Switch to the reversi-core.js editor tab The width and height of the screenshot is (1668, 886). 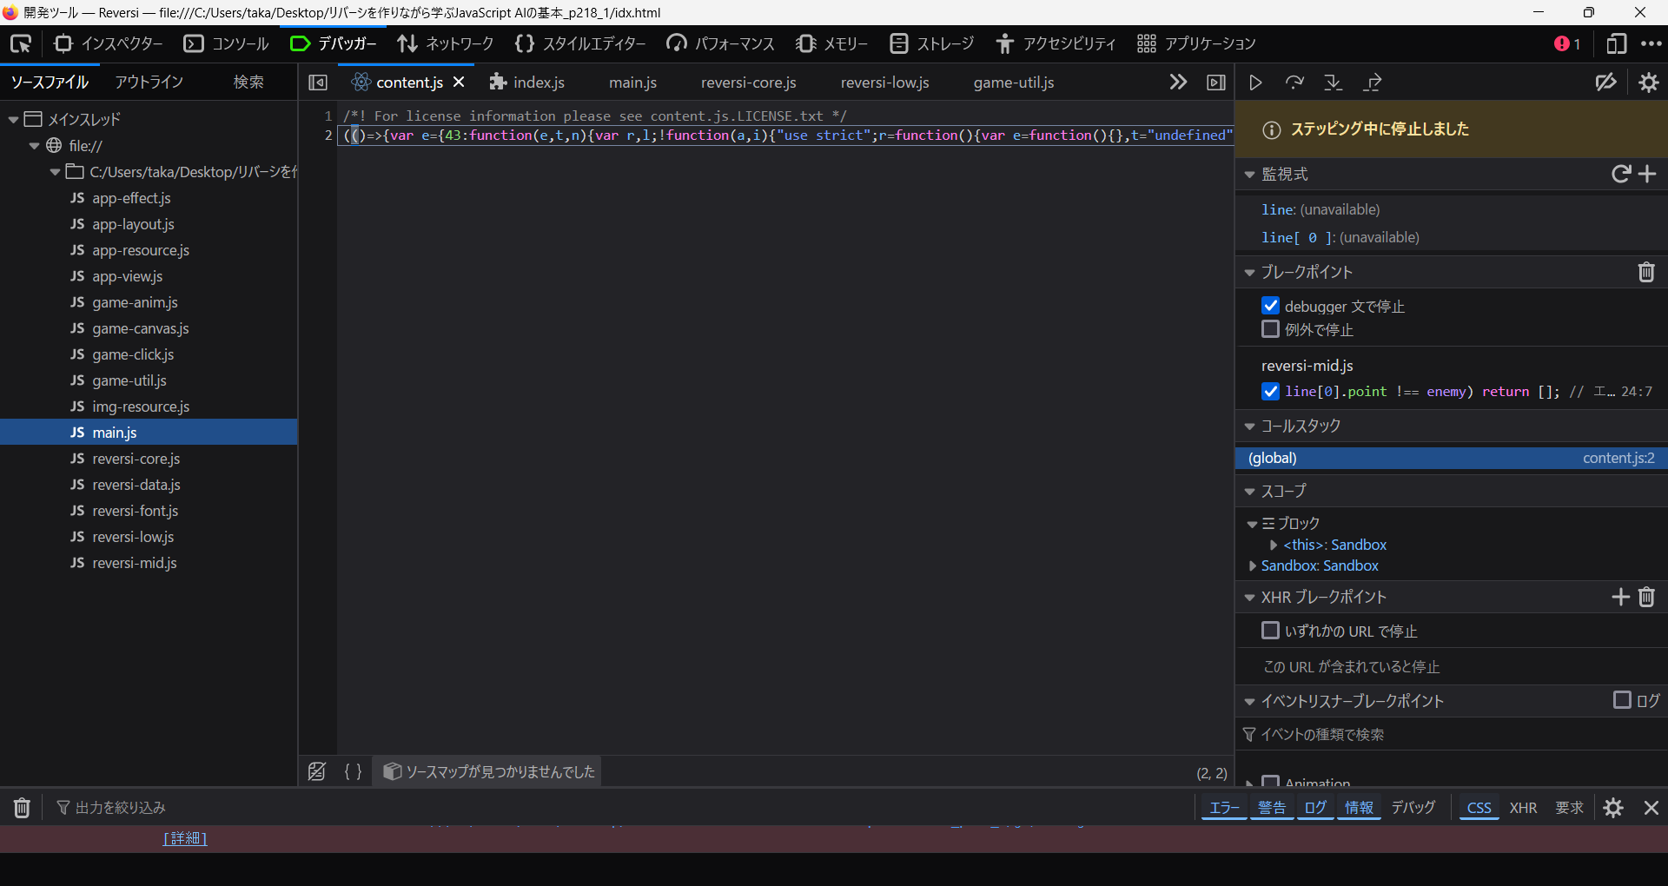point(748,83)
